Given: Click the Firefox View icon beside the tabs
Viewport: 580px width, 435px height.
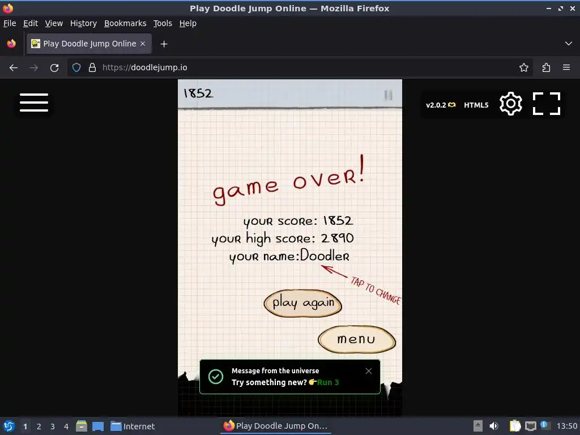Looking at the screenshot, I should tap(11, 44).
